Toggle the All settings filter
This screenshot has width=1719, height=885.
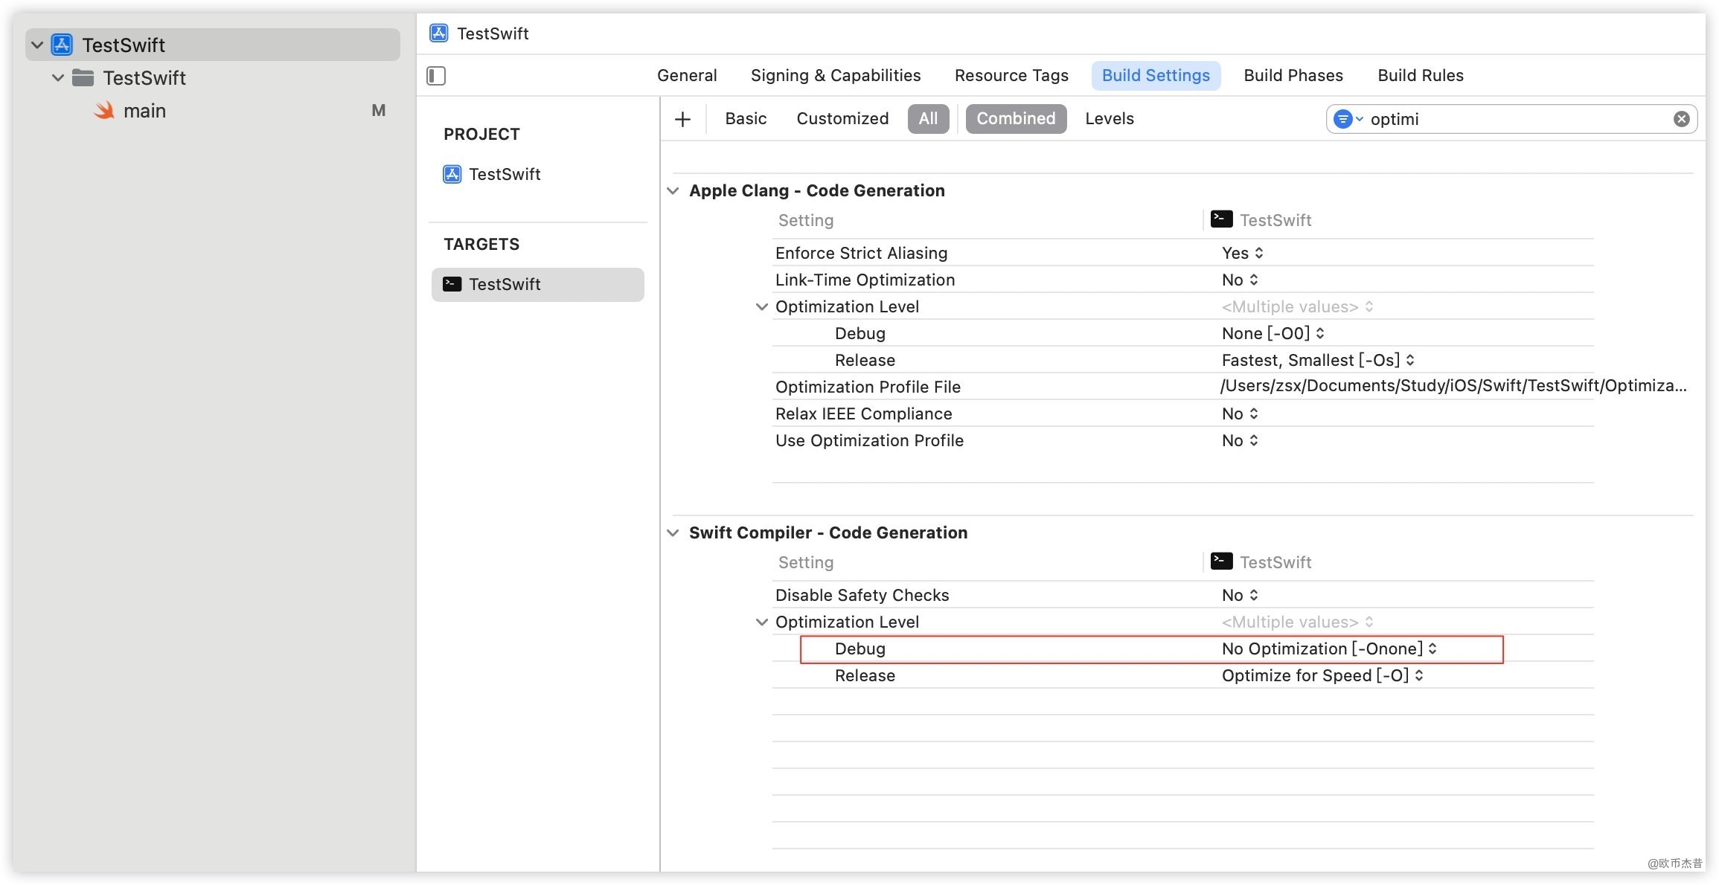[x=928, y=119]
